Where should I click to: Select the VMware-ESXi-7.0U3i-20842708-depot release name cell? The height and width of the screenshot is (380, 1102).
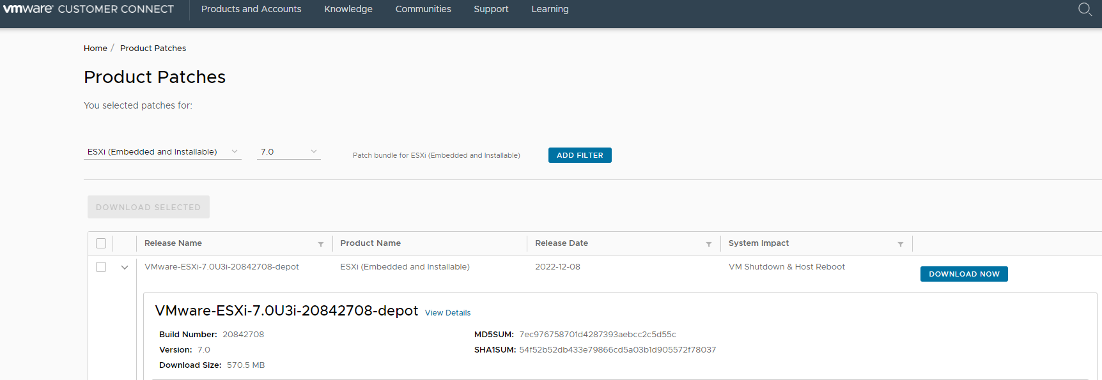[222, 267]
